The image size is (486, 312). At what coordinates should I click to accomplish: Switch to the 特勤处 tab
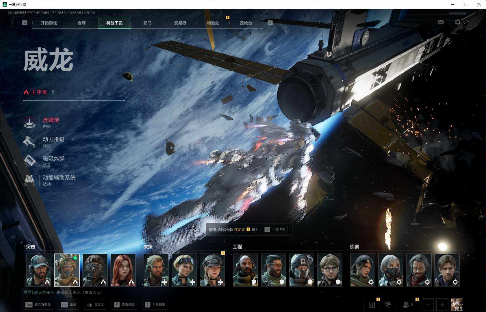pos(213,23)
